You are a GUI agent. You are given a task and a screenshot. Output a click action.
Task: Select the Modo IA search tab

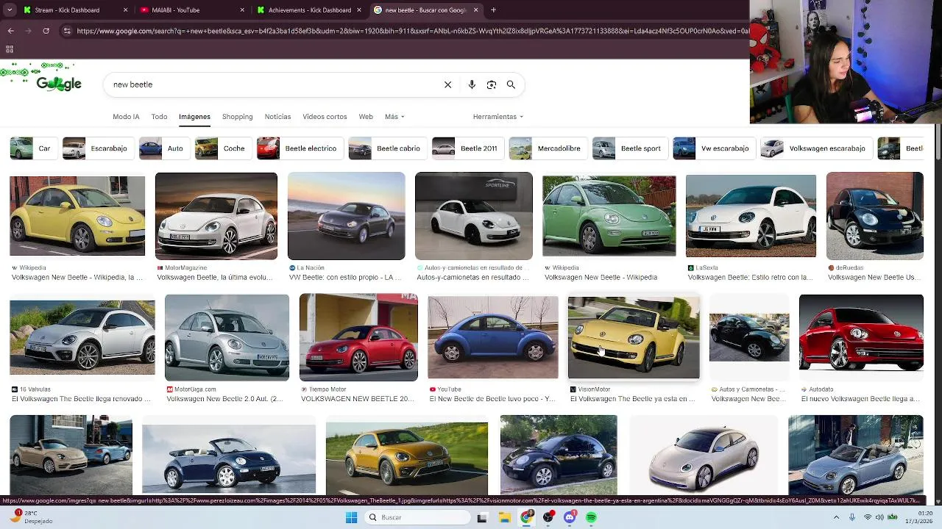[x=126, y=117]
